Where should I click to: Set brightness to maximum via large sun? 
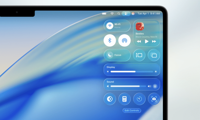[156, 72]
